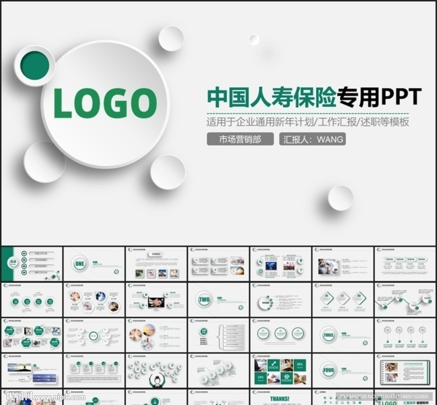Open the half-circle bullet list slide thumbnail
The image size is (437, 405).
(x=281, y=300)
